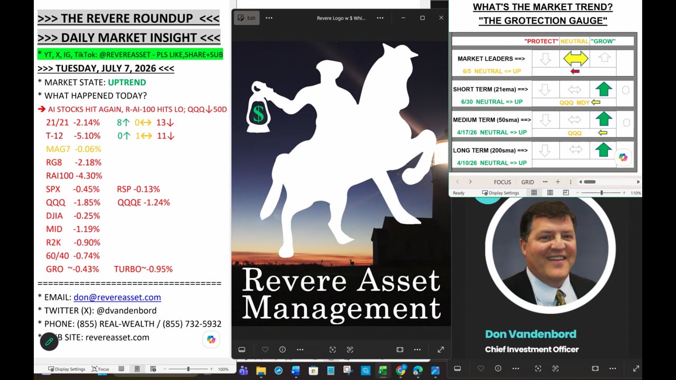The height and width of the screenshot is (380, 676).
Task: Click the TUESDAY, JULY 7, 2026 heading
Action: (x=106, y=69)
